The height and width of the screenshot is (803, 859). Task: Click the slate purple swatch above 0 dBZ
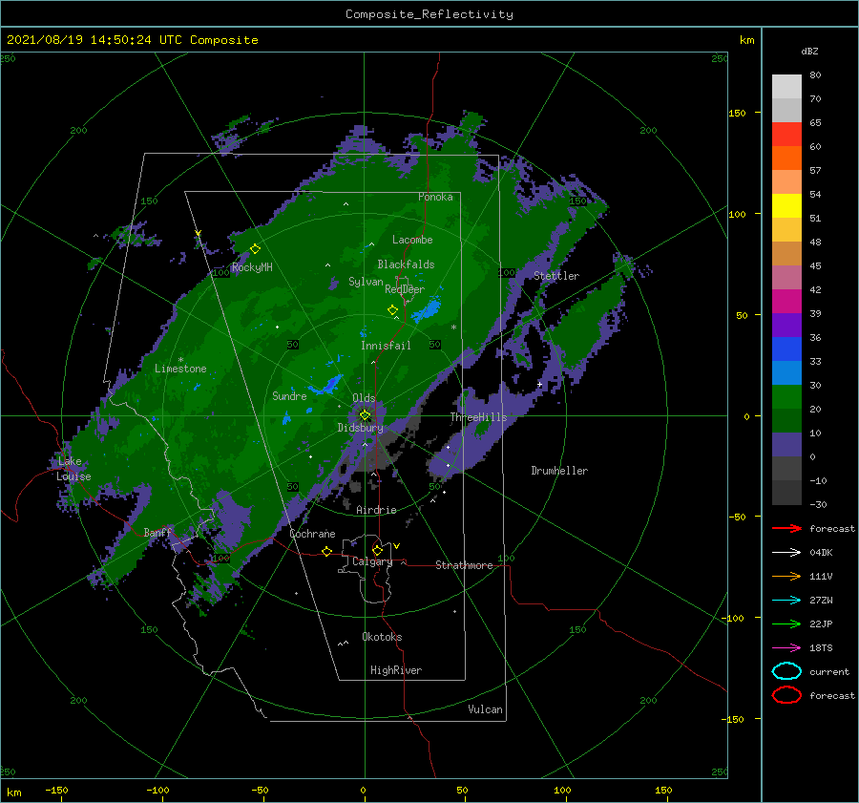point(786,445)
